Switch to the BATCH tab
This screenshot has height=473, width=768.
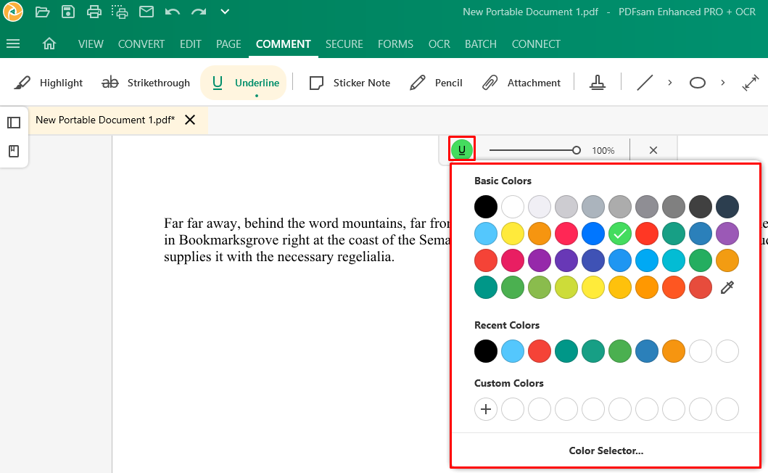(481, 44)
